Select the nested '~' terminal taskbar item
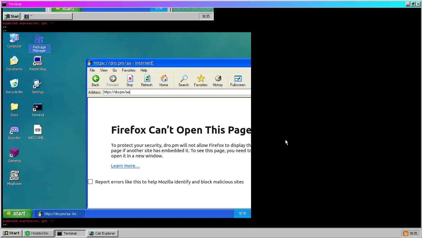The image size is (422, 238). tap(48, 16)
